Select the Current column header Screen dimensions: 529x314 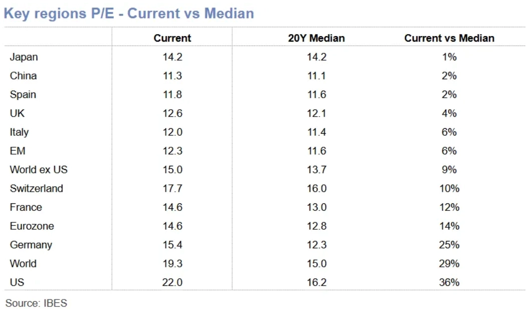[172, 38]
